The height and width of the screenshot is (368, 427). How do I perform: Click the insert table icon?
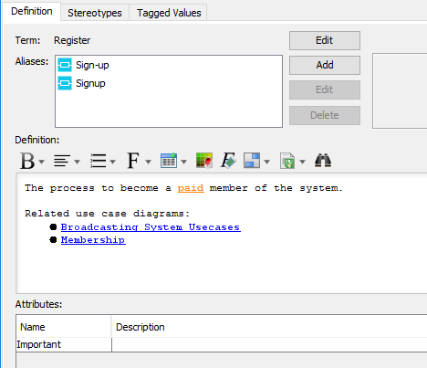pos(169,161)
